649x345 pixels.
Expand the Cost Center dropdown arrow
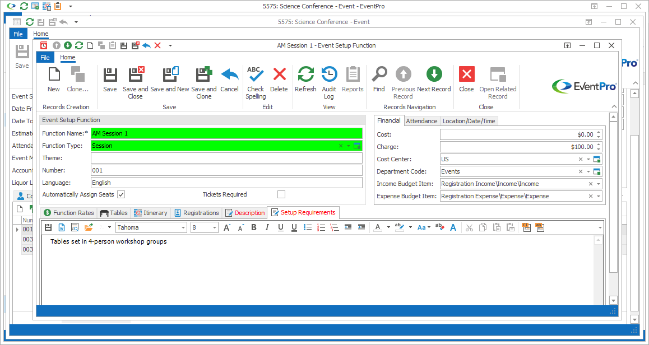click(588, 159)
